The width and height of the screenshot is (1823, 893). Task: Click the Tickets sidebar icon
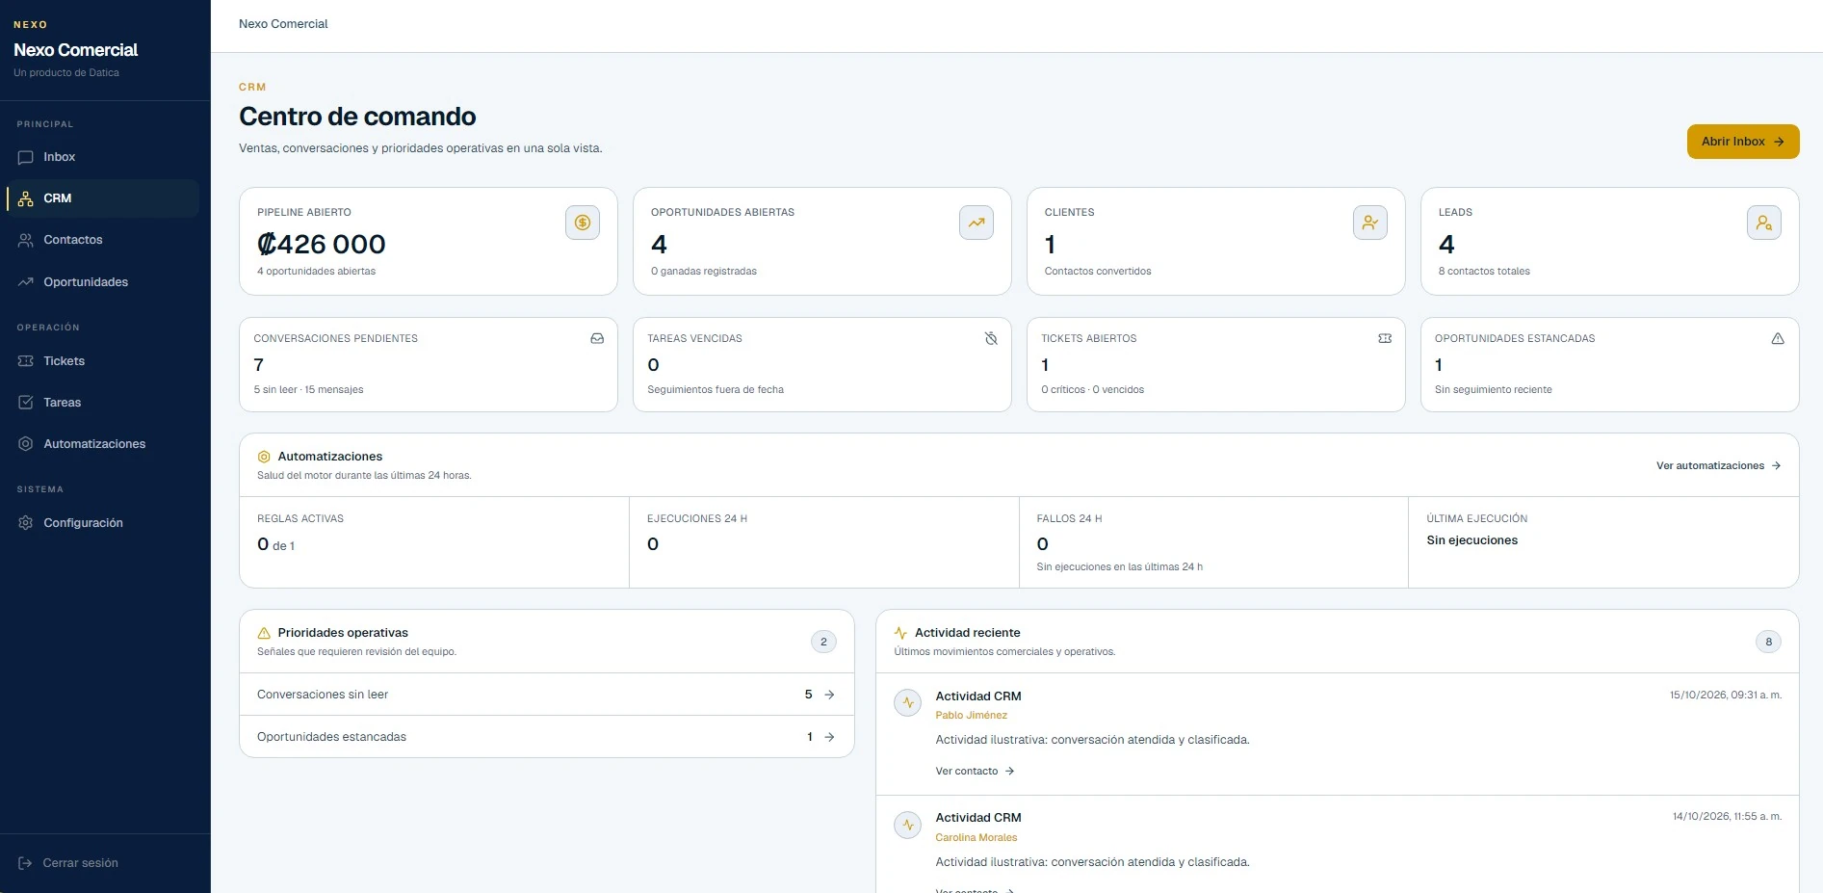[x=26, y=361]
